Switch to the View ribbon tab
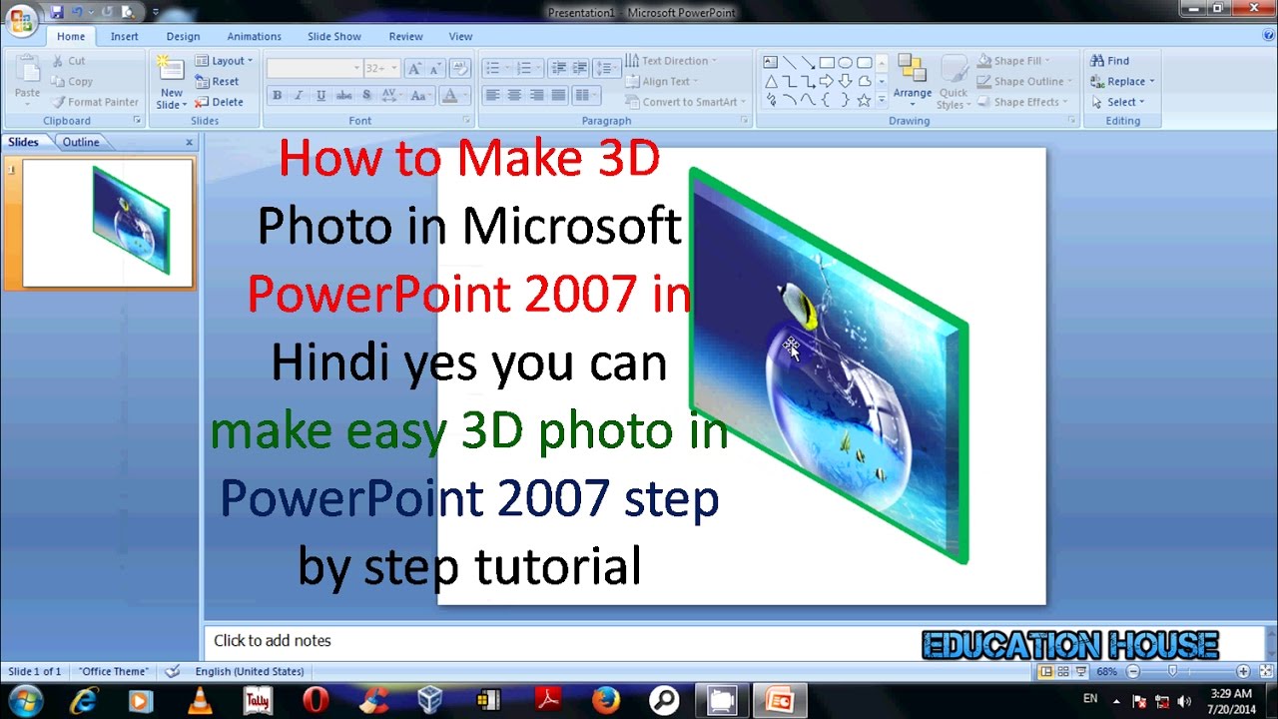Image resolution: width=1278 pixels, height=719 pixels. [x=460, y=36]
